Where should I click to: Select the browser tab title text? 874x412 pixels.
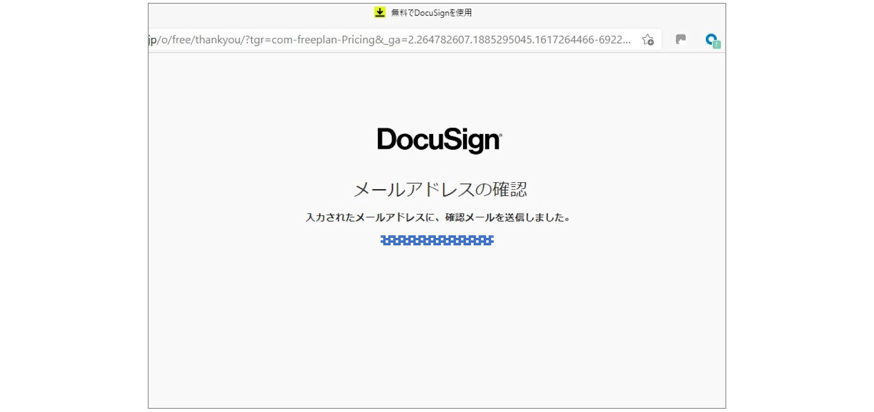point(430,13)
